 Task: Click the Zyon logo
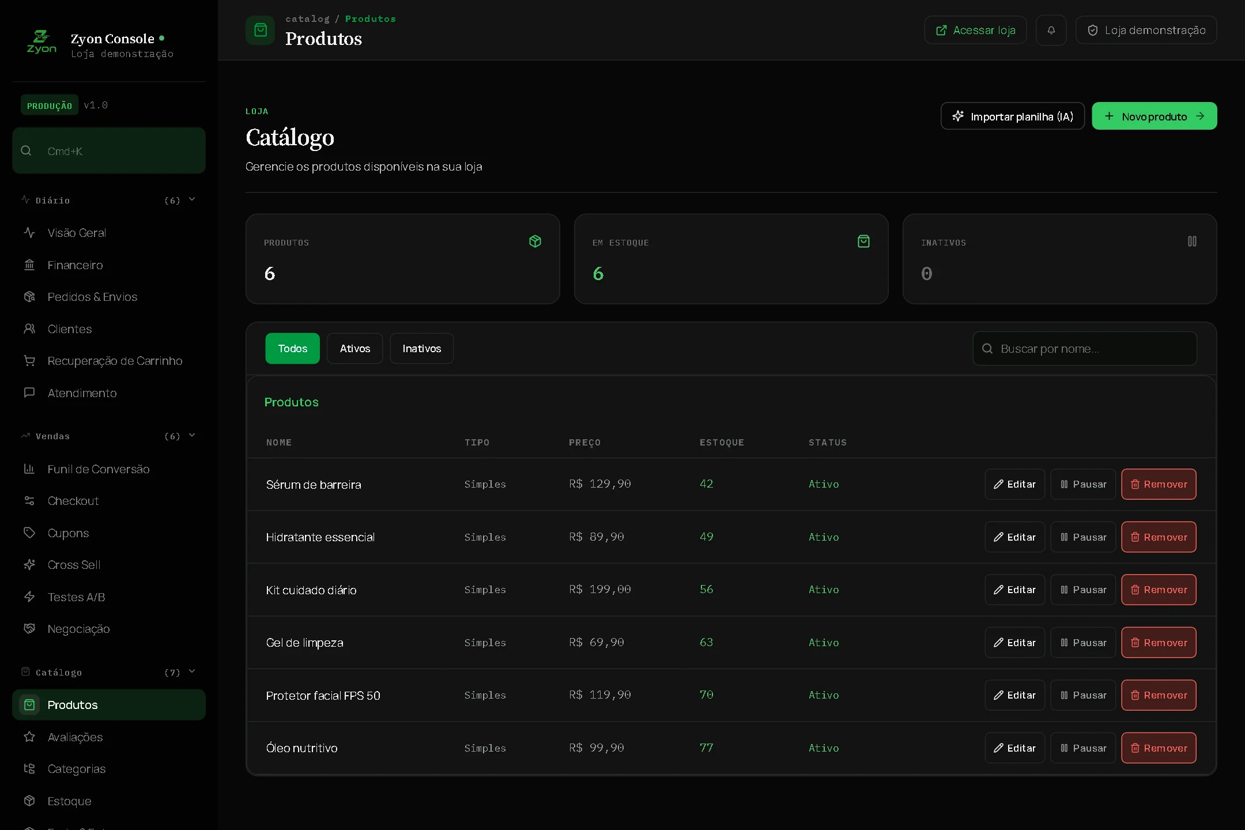[41, 41]
